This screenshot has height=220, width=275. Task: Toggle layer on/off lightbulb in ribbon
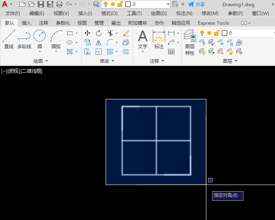pos(202,33)
